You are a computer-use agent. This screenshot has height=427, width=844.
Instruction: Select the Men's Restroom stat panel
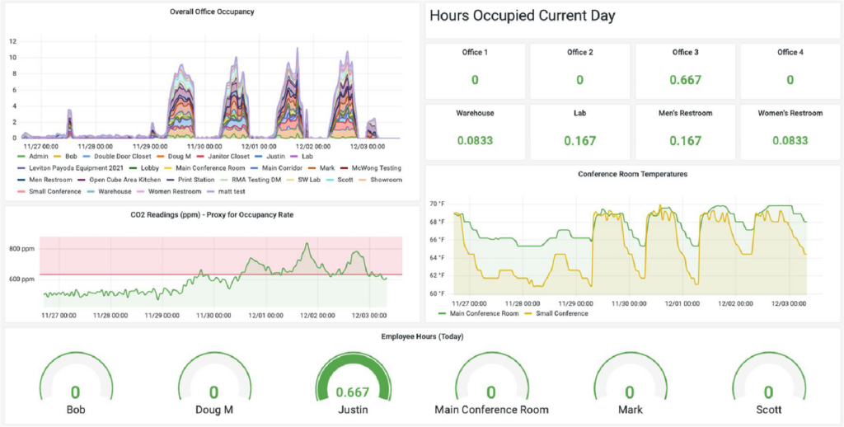point(685,131)
